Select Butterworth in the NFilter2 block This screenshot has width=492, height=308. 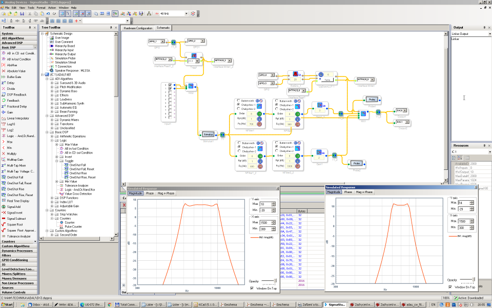[x=276, y=101]
